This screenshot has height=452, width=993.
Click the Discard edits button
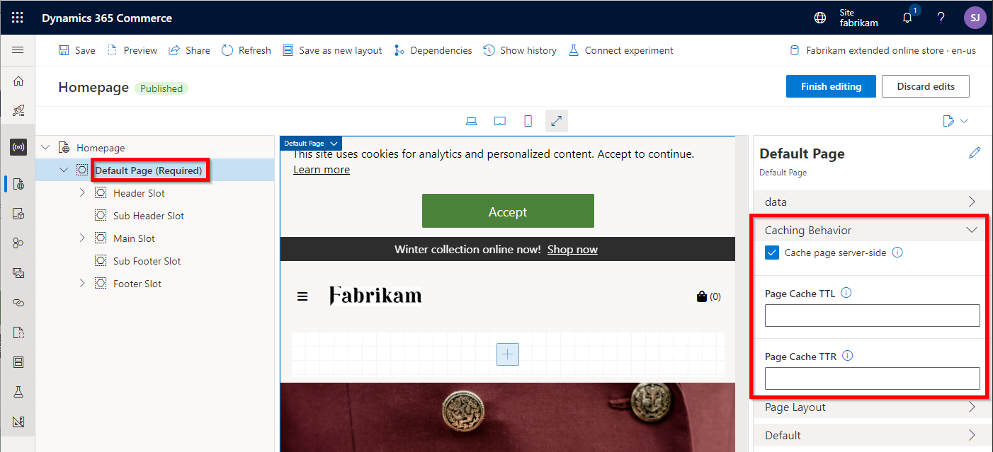click(926, 86)
